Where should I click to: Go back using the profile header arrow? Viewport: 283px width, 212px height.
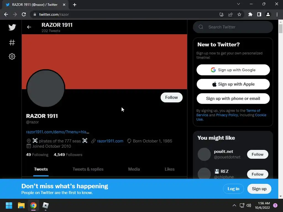coord(29,27)
